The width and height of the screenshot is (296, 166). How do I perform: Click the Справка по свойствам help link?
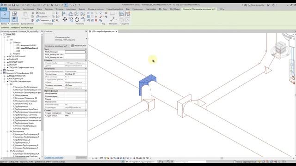pyautogui.click(x=54, y=158)
